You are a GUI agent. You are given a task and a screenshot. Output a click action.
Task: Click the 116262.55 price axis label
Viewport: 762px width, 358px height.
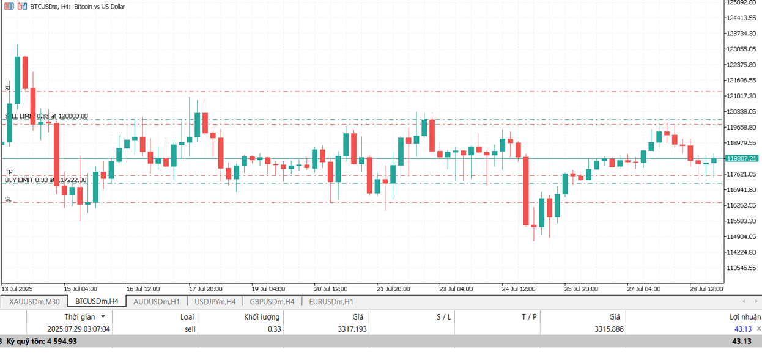pyautogui.click(x=741, y=205)
